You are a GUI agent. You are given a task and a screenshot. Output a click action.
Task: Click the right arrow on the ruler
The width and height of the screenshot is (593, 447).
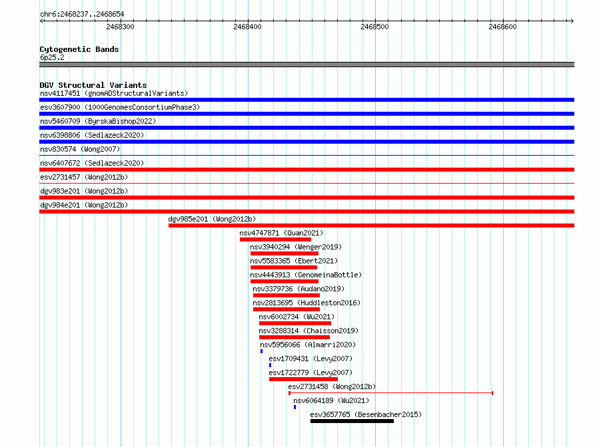(x=572, y=21)
